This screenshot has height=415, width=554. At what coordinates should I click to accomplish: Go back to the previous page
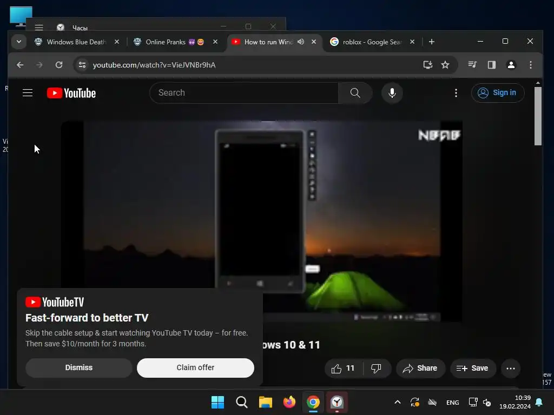pos(20,65)
